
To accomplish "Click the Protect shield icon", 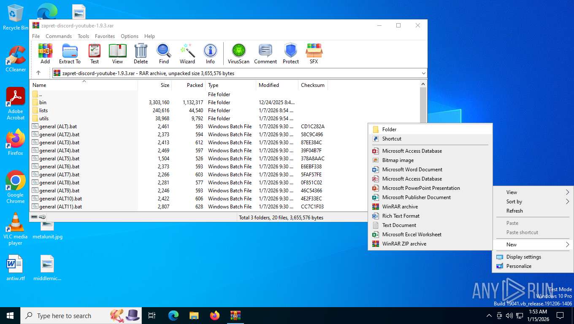I will [x=291, y=54].
